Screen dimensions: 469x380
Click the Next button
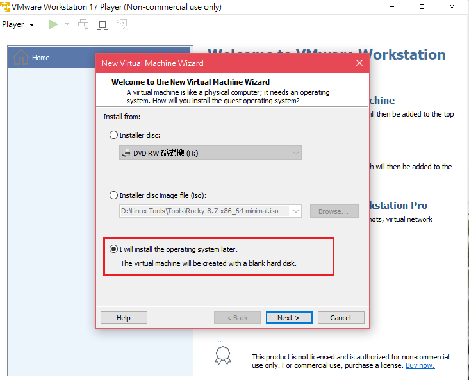coord(289,317)
